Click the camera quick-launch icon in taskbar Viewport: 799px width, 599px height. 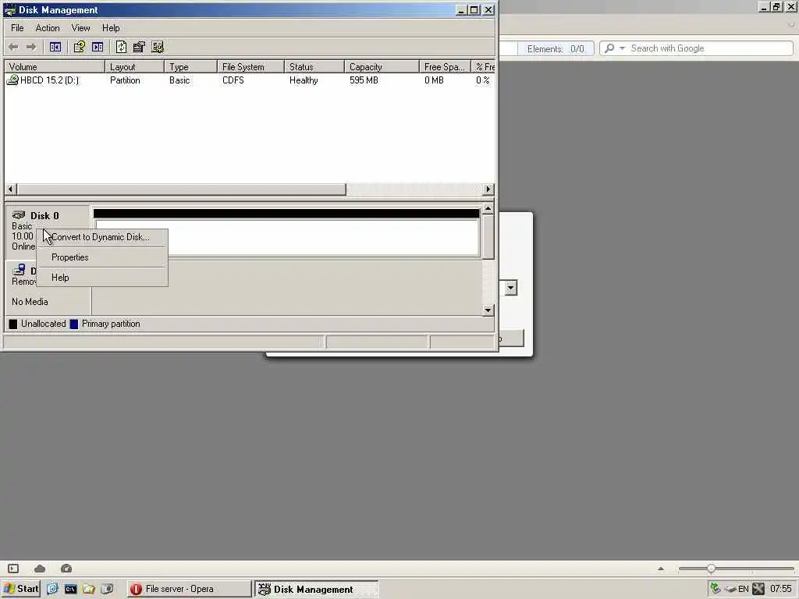(106, 589)
